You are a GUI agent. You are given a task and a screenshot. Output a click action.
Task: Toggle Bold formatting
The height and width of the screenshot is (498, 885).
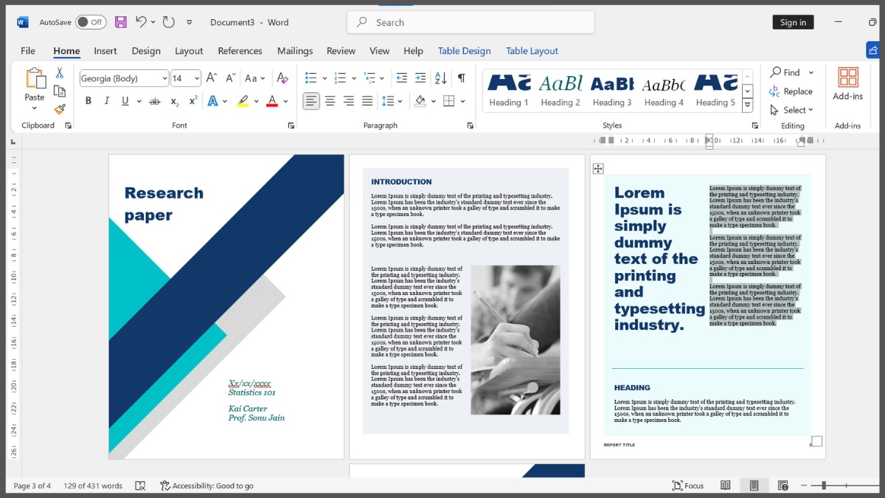click(x=88, y=101)
